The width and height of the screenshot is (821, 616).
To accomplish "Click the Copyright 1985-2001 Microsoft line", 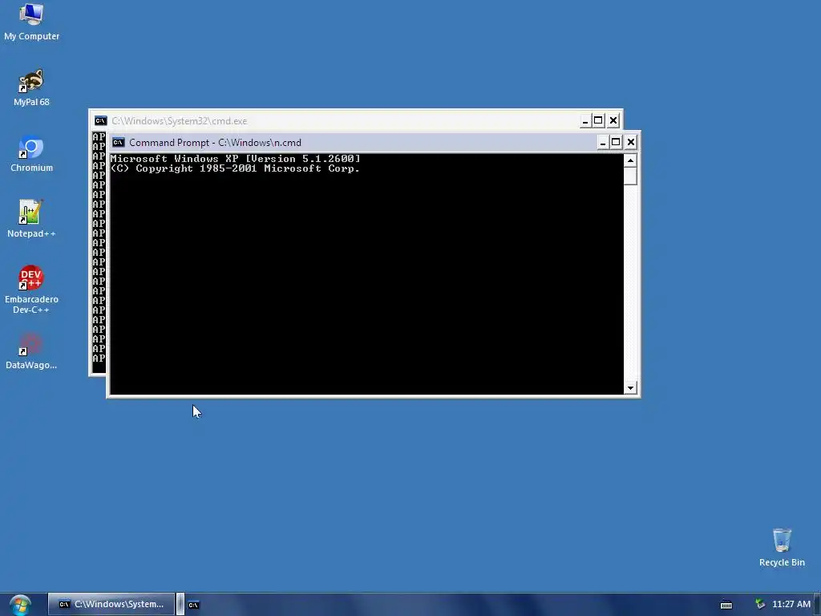I will click(235, 168).
